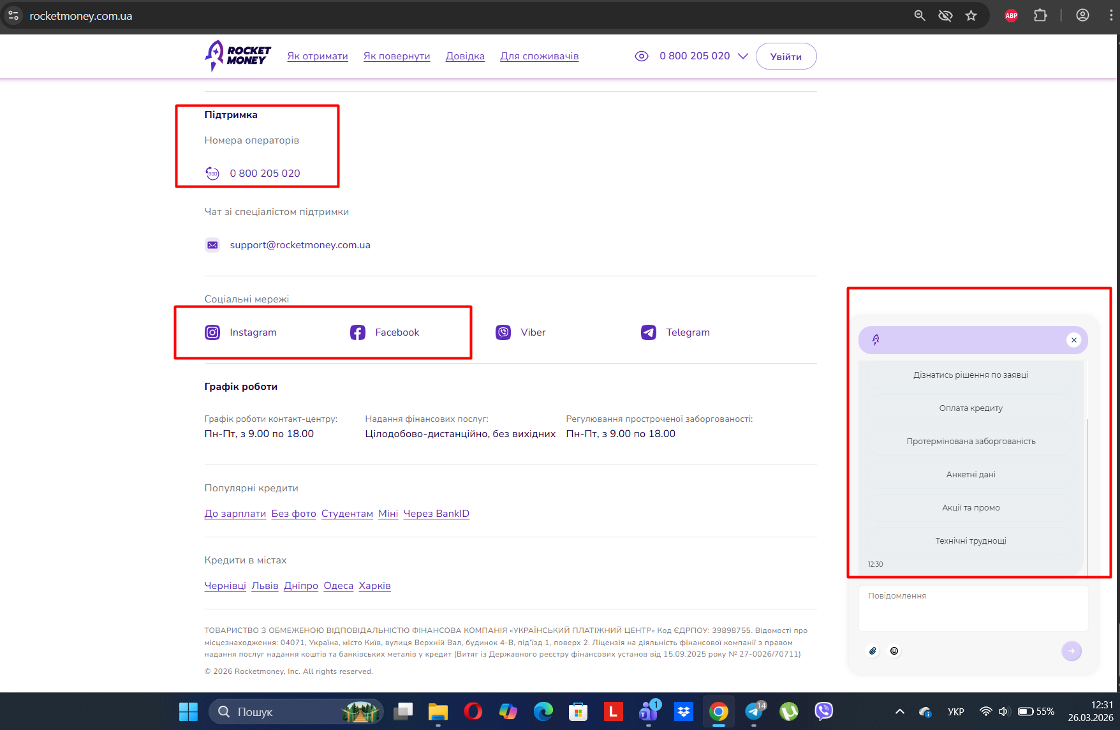The height and width of the screenshot is (730, 1120).
Task: Open the Міні credit link
Action: point(388,514)
